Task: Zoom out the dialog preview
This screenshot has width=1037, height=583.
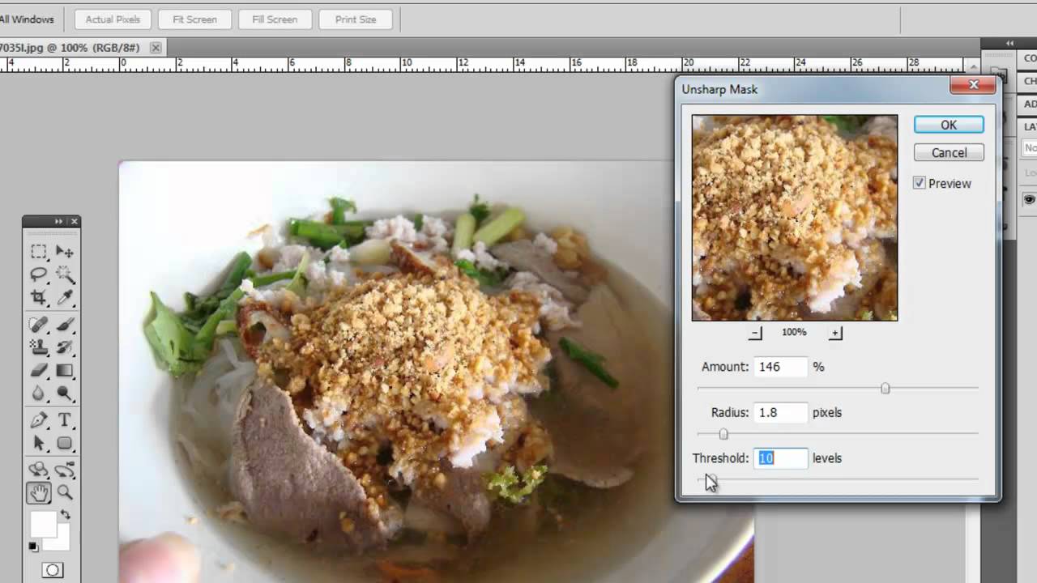Action: pyautogui.click(x=755, y=333)
